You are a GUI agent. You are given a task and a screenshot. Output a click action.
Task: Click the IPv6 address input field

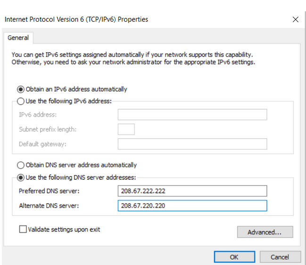192,114
